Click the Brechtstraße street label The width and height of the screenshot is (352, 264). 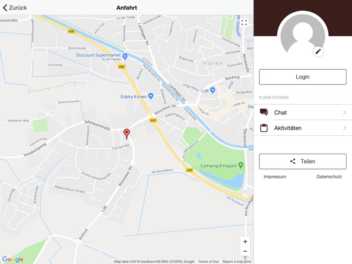pos(36,195)
